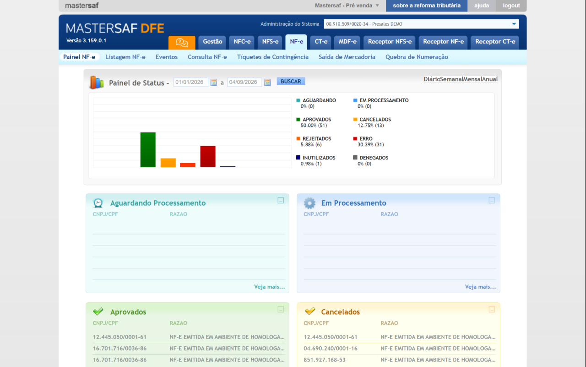Viewport: 586px width, 367px height.
Task: Open the MDF-e tab
Action: 347,42
